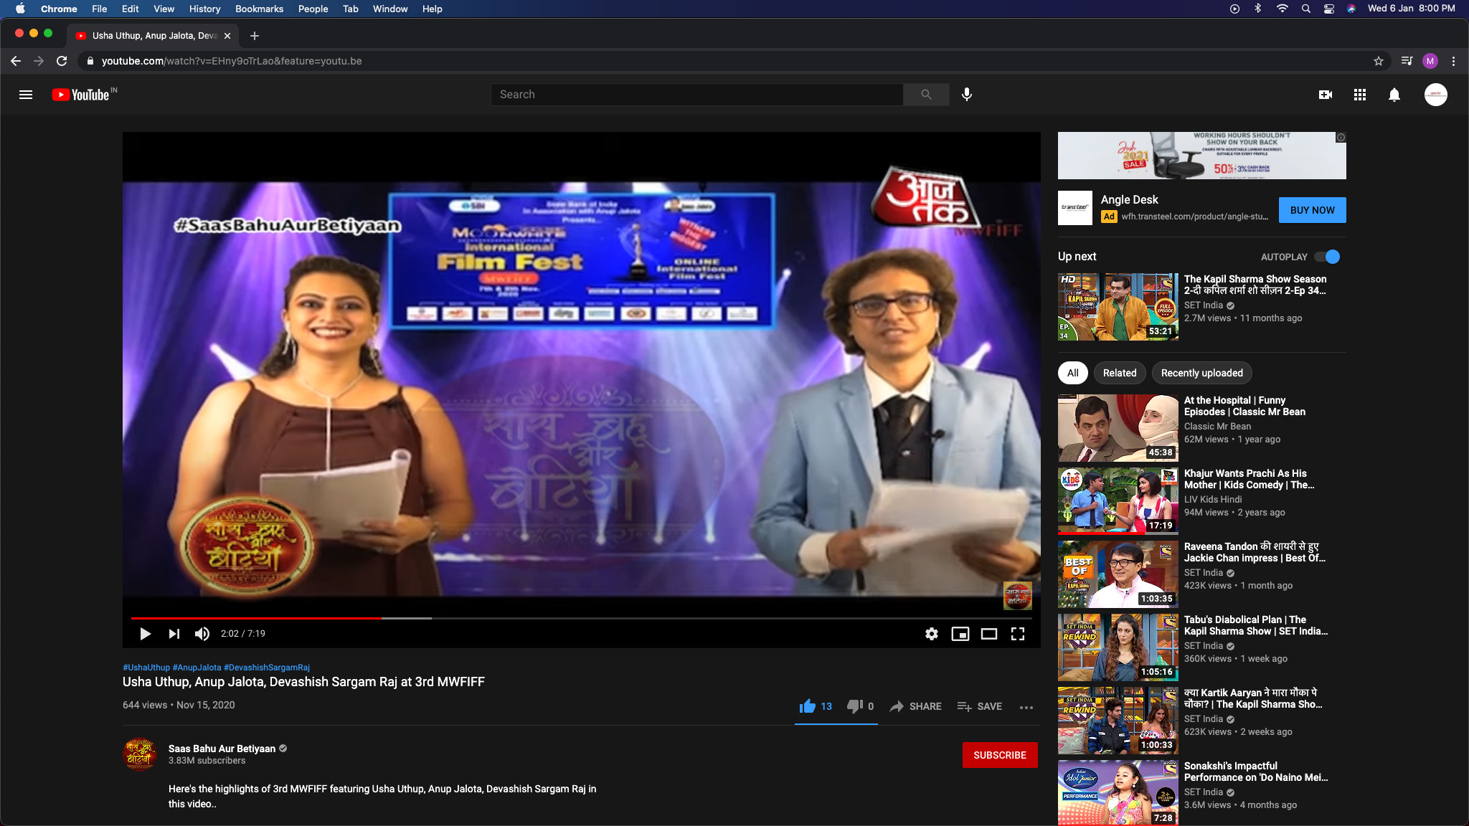
Task: Open notifications bell
Action: pos(1394,95)
